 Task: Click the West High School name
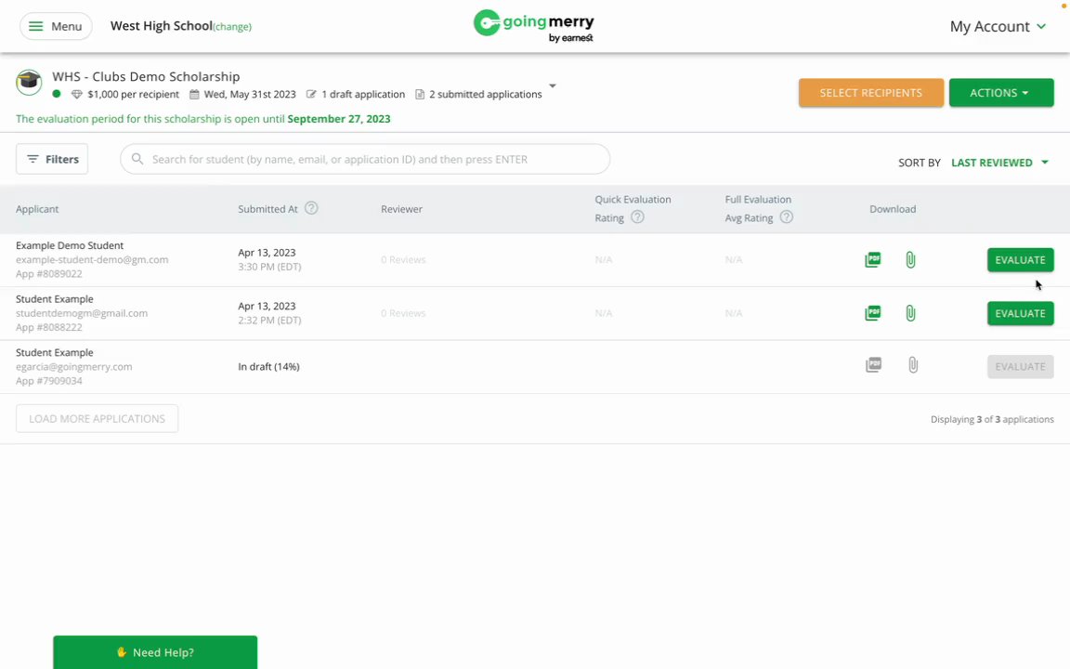(161, 26)
